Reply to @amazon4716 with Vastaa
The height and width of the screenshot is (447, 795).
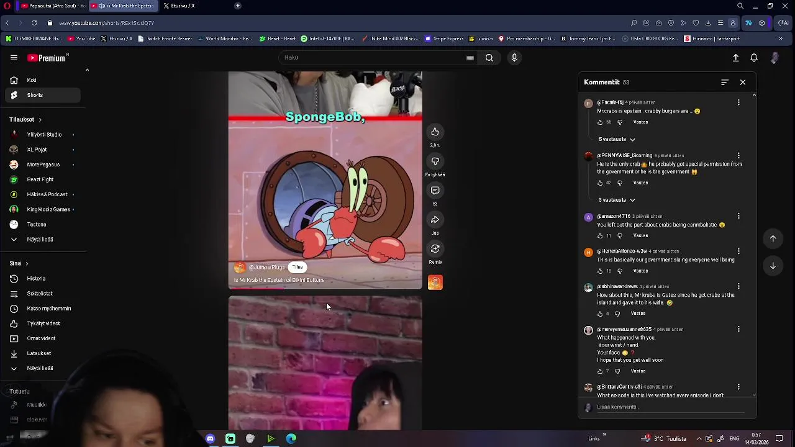pos(640,236)
